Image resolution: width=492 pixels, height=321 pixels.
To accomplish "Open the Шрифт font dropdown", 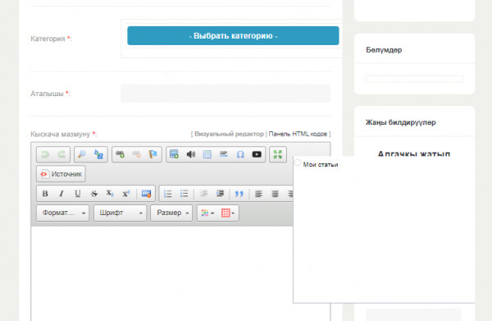I will point(121,213).
